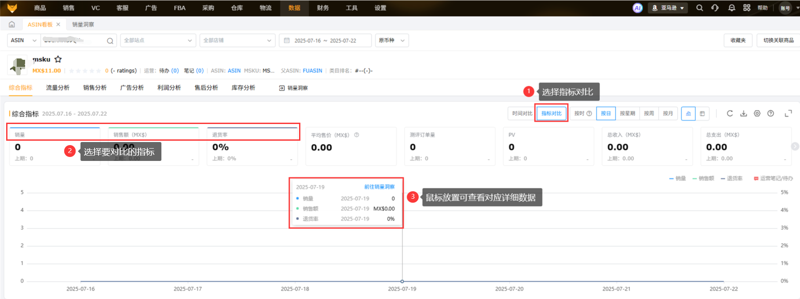800x299 pixels.
Task: Open the 亚马逊 platform selector
Action: tap(668, 8)
